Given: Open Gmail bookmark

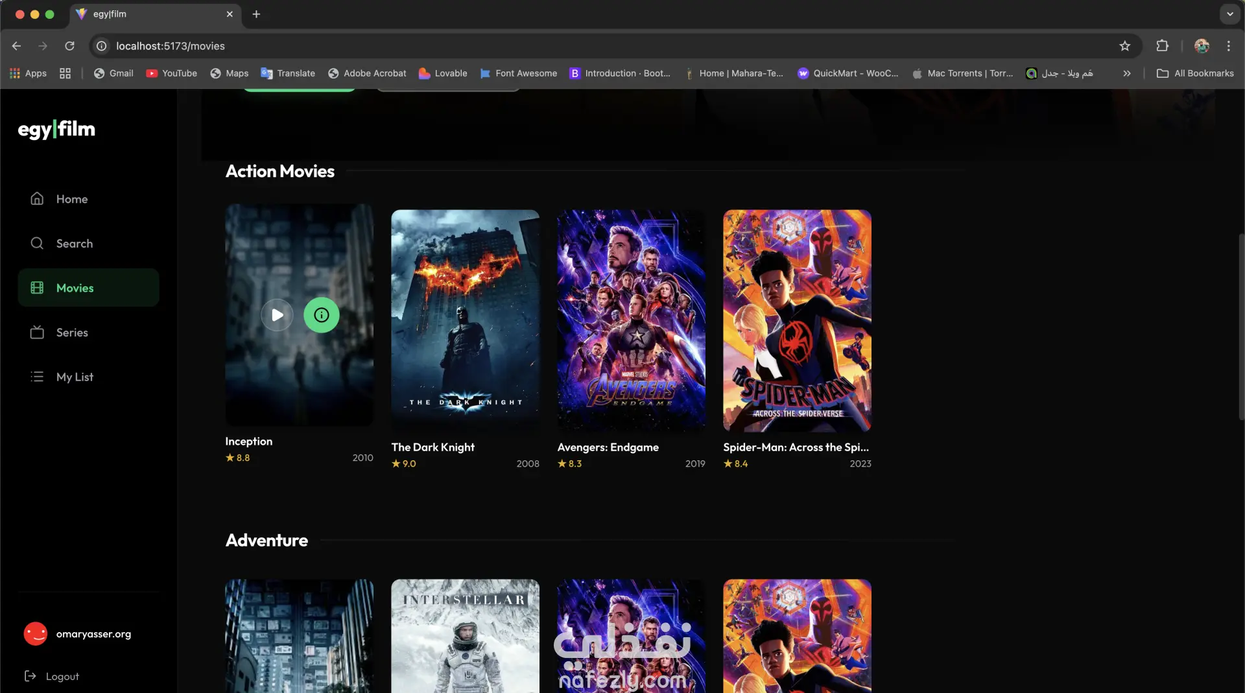Looking at the screenshot, I should 113,73.
